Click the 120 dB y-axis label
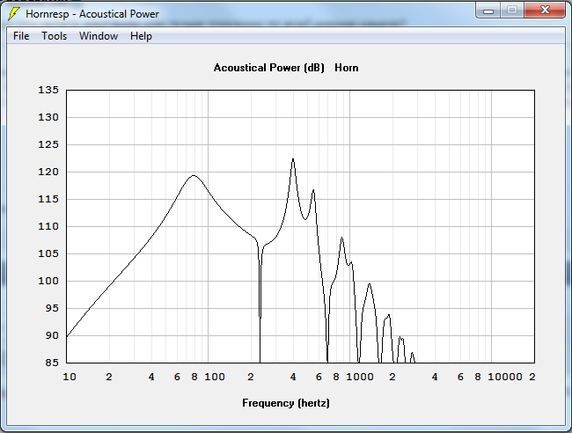 click(48, 172)
